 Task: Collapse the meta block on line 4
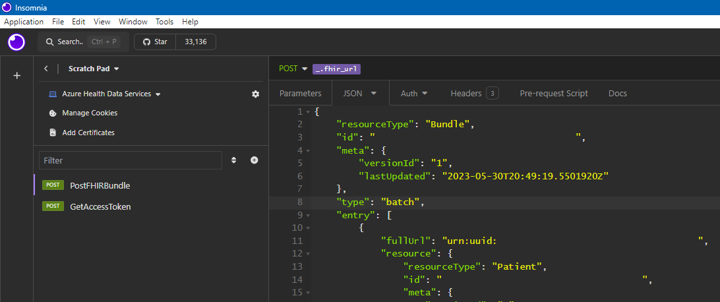click(x=308, y=150)
